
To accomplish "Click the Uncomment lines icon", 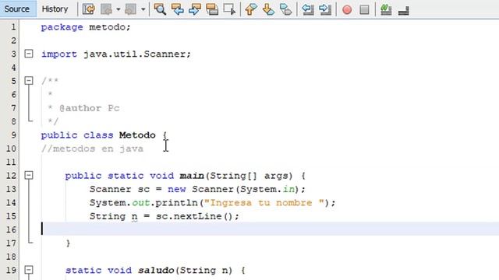I will coord(404,10).
